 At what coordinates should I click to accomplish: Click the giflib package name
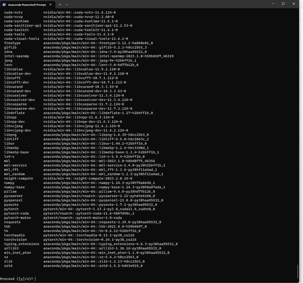click(10, 48)
